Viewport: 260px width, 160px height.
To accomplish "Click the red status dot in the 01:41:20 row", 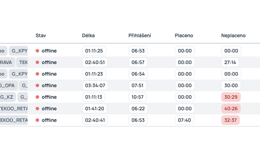I will point(37,109).
